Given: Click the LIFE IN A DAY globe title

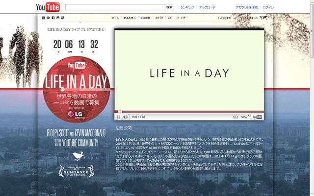Looking at the screenshot, I should coord(76,81).
